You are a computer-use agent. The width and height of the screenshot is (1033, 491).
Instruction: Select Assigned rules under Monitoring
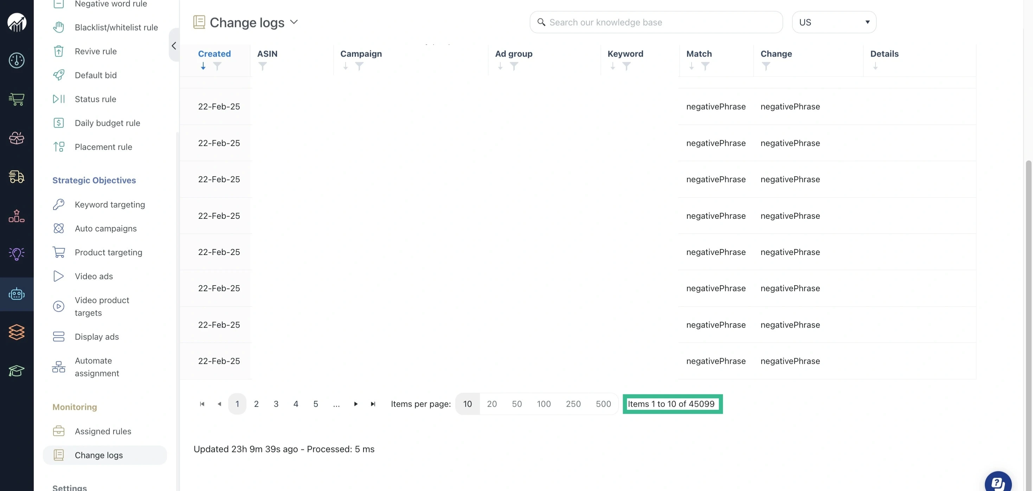pyautogui.click(x=103, y=431)
